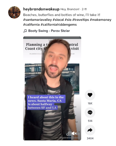The width and height of the screenshot is (116, 146).
Task: Click the music note icon beside Booty Swing
Action: pyautogui.click(x=25, y=31)
